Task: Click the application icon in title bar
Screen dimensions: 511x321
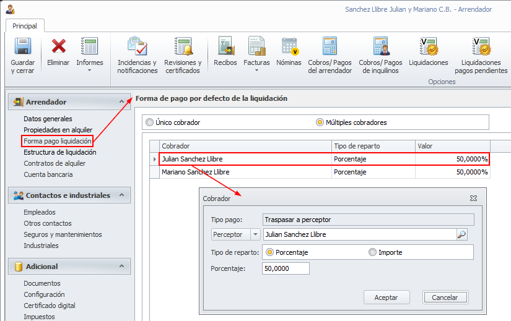Action: click(x=10, y=9)
